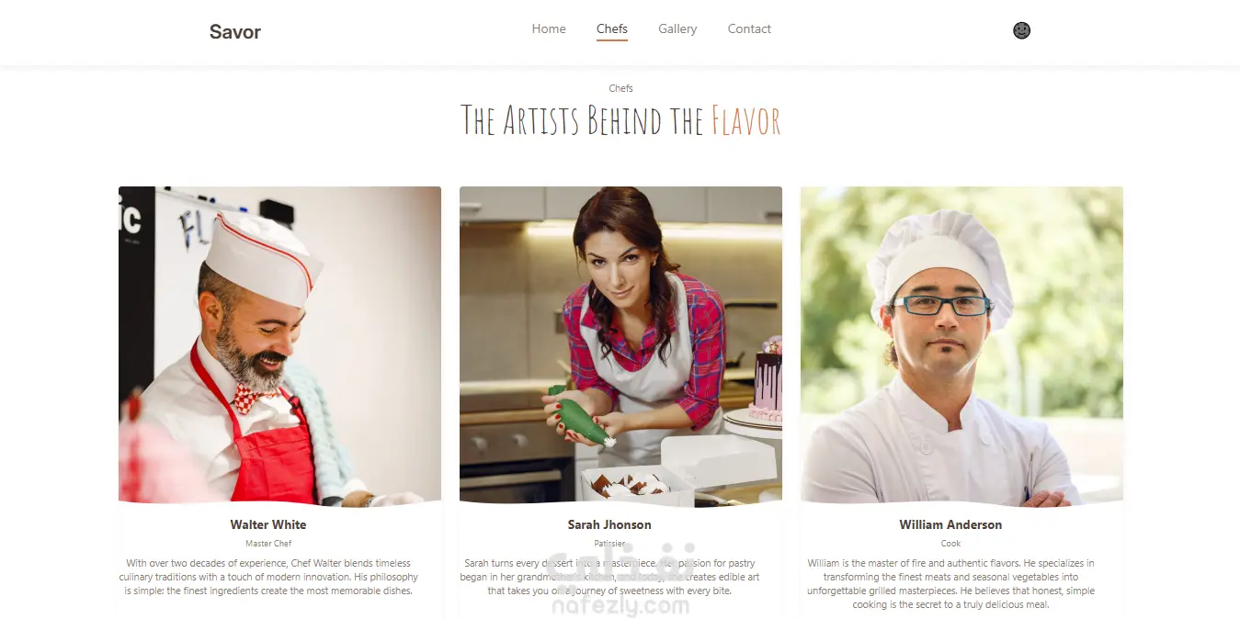
Task: Click Walter White's biography paragraph
Action: pyautogui.click(x=268, y=578)
